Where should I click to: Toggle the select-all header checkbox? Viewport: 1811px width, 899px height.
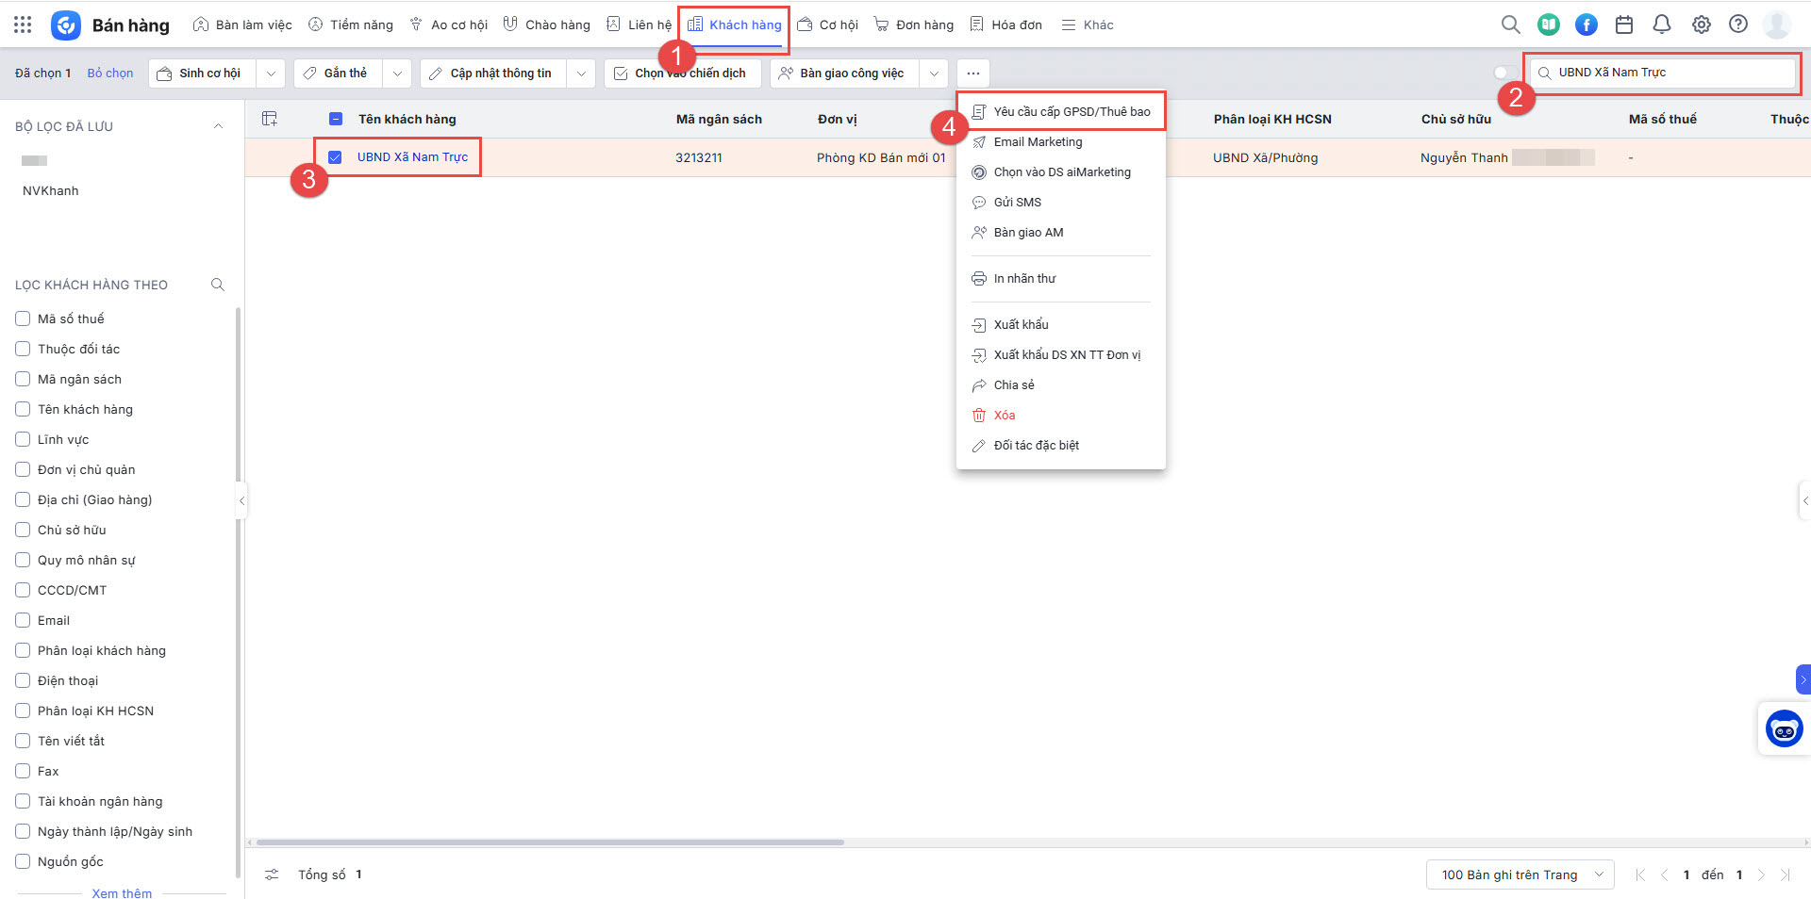[x=336, y=119]
